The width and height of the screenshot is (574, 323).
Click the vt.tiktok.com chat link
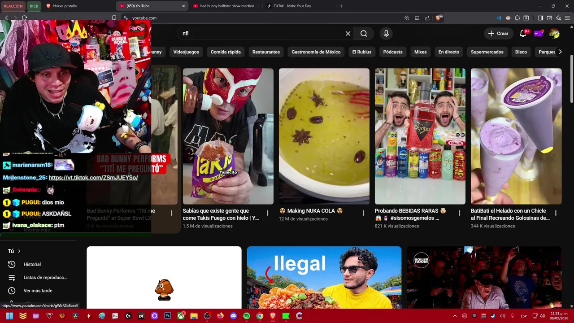[x=93, y=178]
